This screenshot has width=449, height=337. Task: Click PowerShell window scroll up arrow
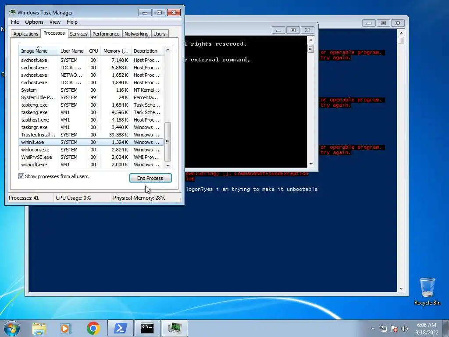[401, 32]
